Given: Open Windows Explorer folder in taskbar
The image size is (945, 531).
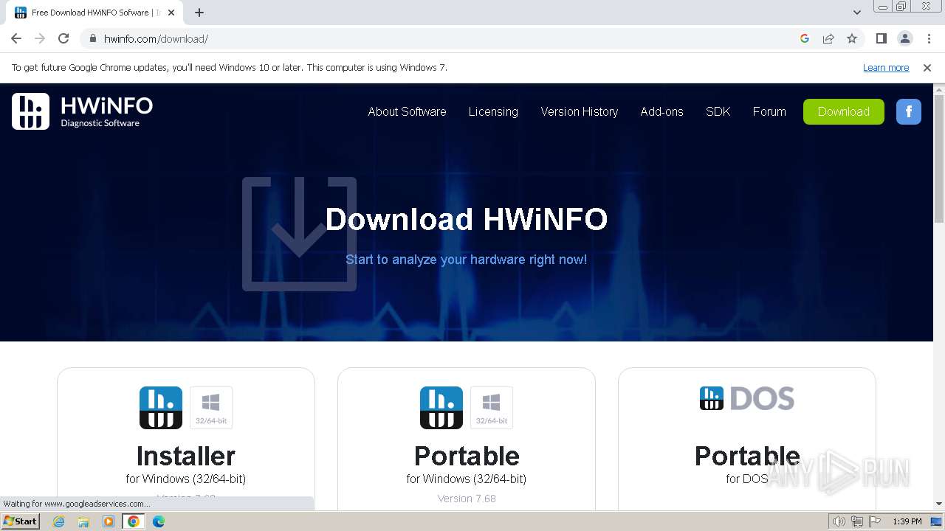Looking at the screenshot, I should click(x=83, y=521).
